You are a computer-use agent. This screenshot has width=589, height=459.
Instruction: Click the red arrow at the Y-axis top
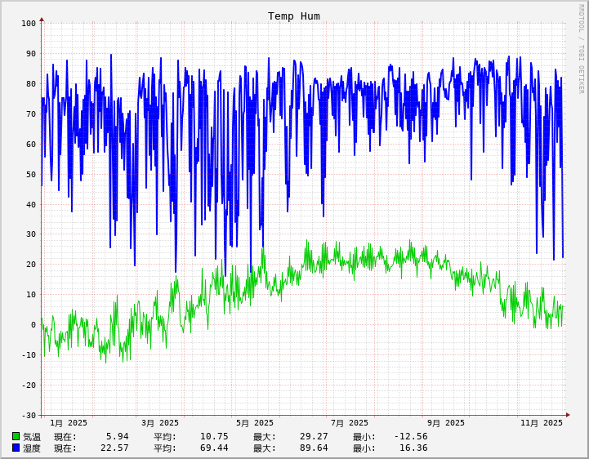coord(42,19)
